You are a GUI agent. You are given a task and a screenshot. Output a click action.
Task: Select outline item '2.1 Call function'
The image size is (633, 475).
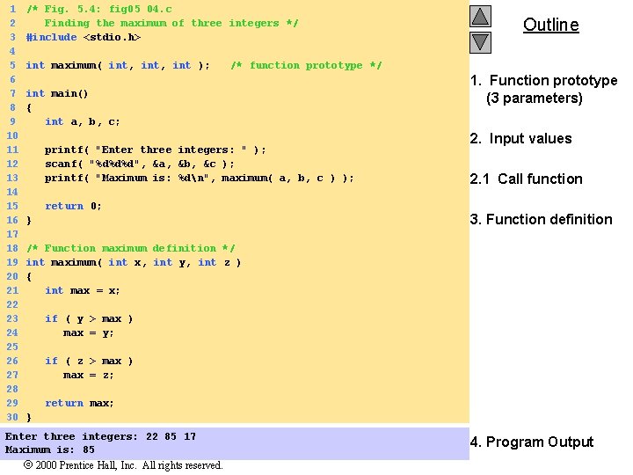pos(526,179)
